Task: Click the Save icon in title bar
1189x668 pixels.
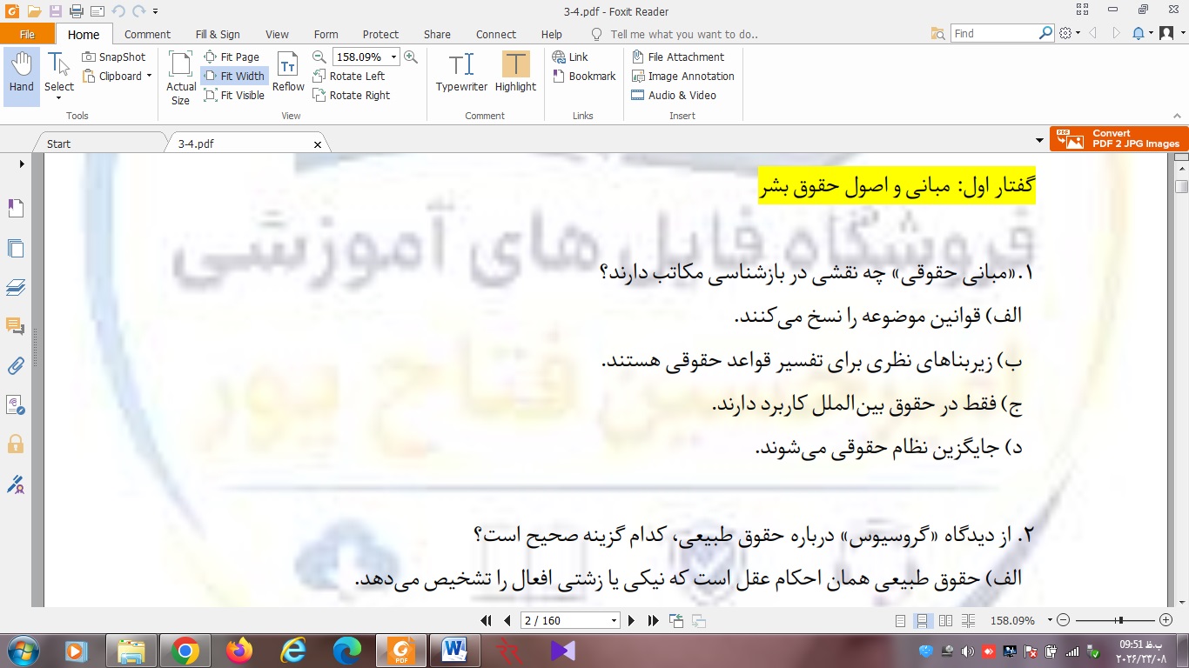Action: (55, 11)
